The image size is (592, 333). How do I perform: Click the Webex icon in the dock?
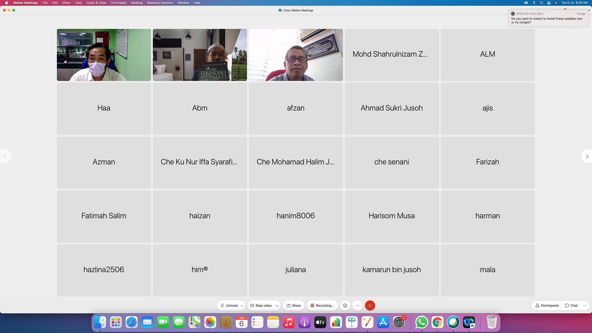pyautogui.click(x=469, y=322)
